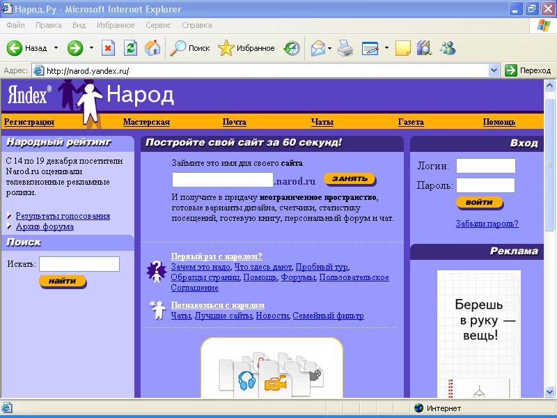Click the Internet zone globe icon
The width and height of the screenshot is (557, 418).
point(419,408)
